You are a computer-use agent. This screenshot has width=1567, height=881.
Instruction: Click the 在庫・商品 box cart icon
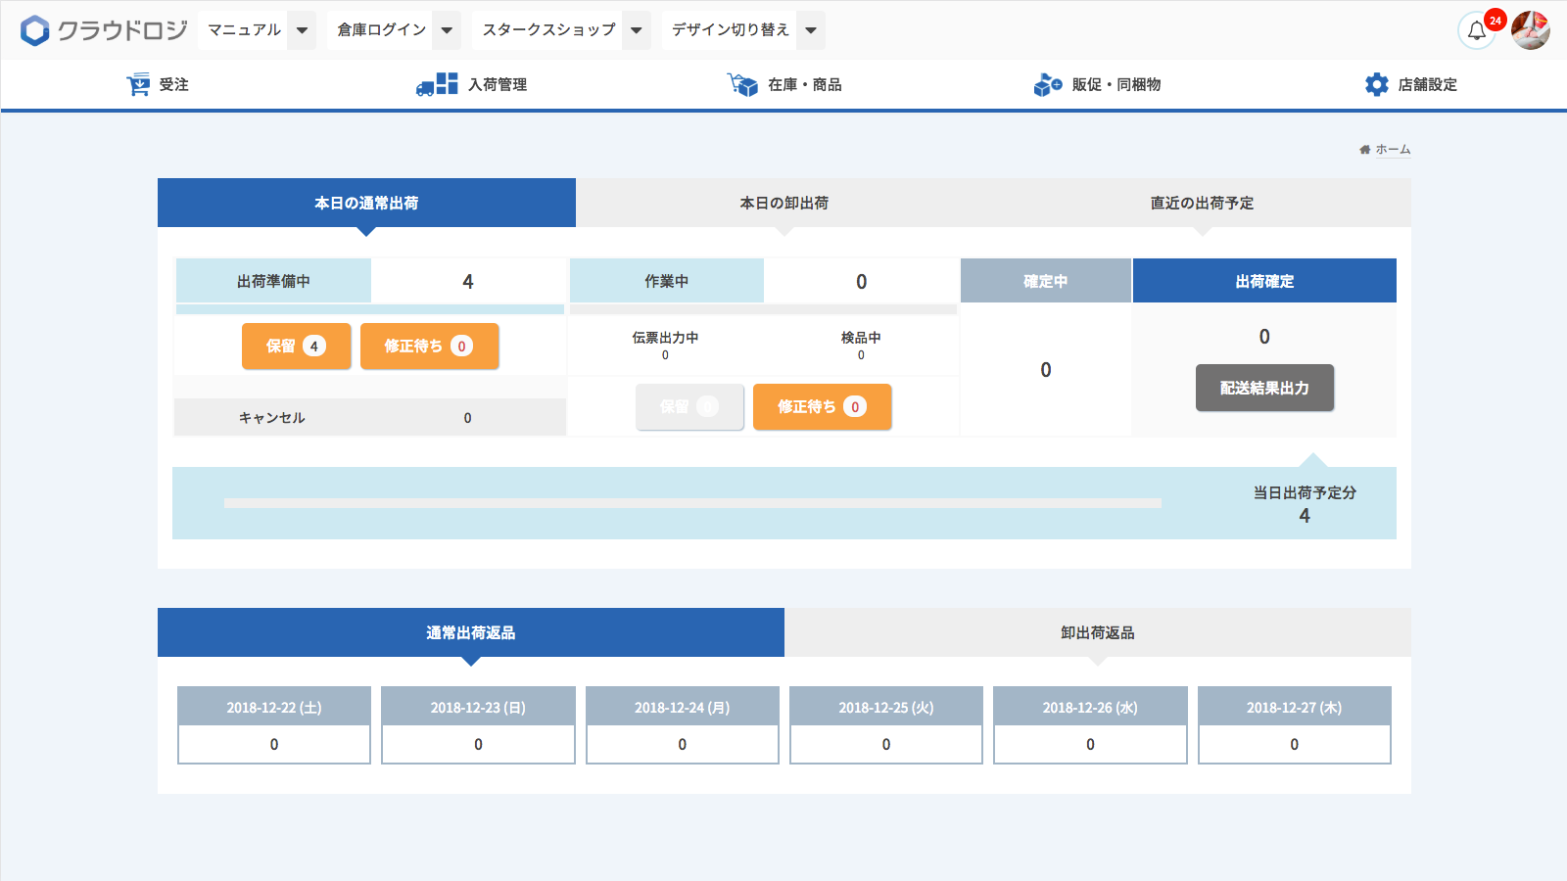(x=742, y=84)
